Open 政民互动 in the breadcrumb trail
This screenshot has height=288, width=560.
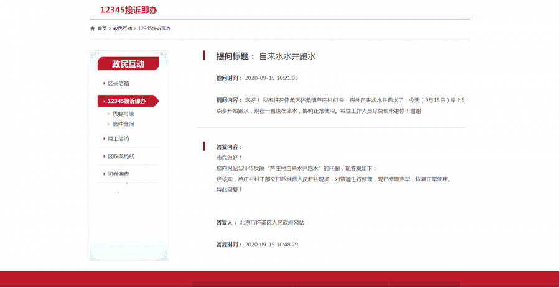122,29
